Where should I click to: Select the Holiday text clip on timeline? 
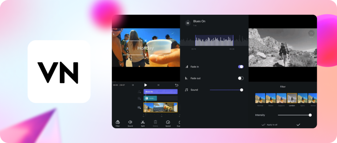pyautogui.click(x=150, y=98)
